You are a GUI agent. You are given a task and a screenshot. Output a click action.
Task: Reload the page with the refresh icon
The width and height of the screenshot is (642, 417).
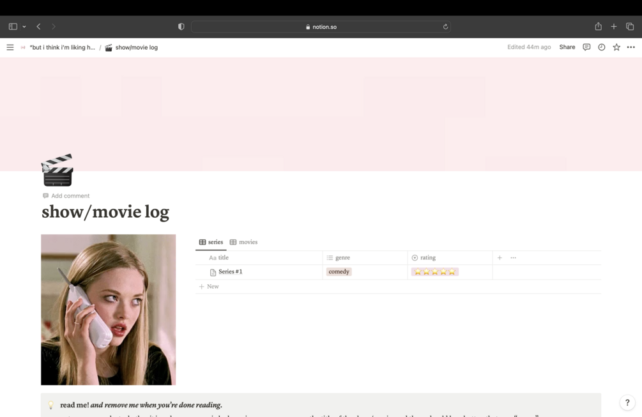pyautogui.click(x=445, y=27)
